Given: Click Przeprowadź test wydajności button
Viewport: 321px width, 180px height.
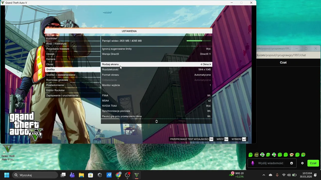Looking at the screenshot, I should tap(192, 139).
